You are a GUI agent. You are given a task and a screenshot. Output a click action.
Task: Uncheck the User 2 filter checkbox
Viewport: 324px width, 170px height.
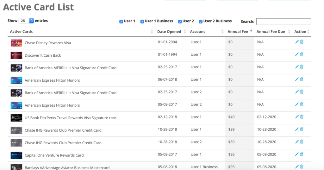point(180,22)
